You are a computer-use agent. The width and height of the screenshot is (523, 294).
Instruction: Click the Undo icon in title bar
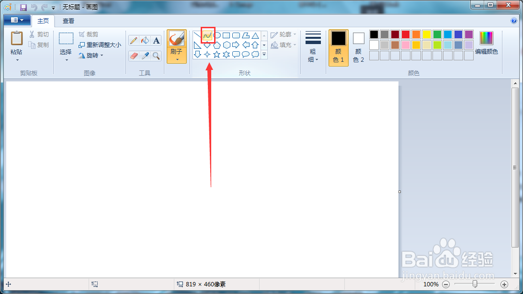34,7
